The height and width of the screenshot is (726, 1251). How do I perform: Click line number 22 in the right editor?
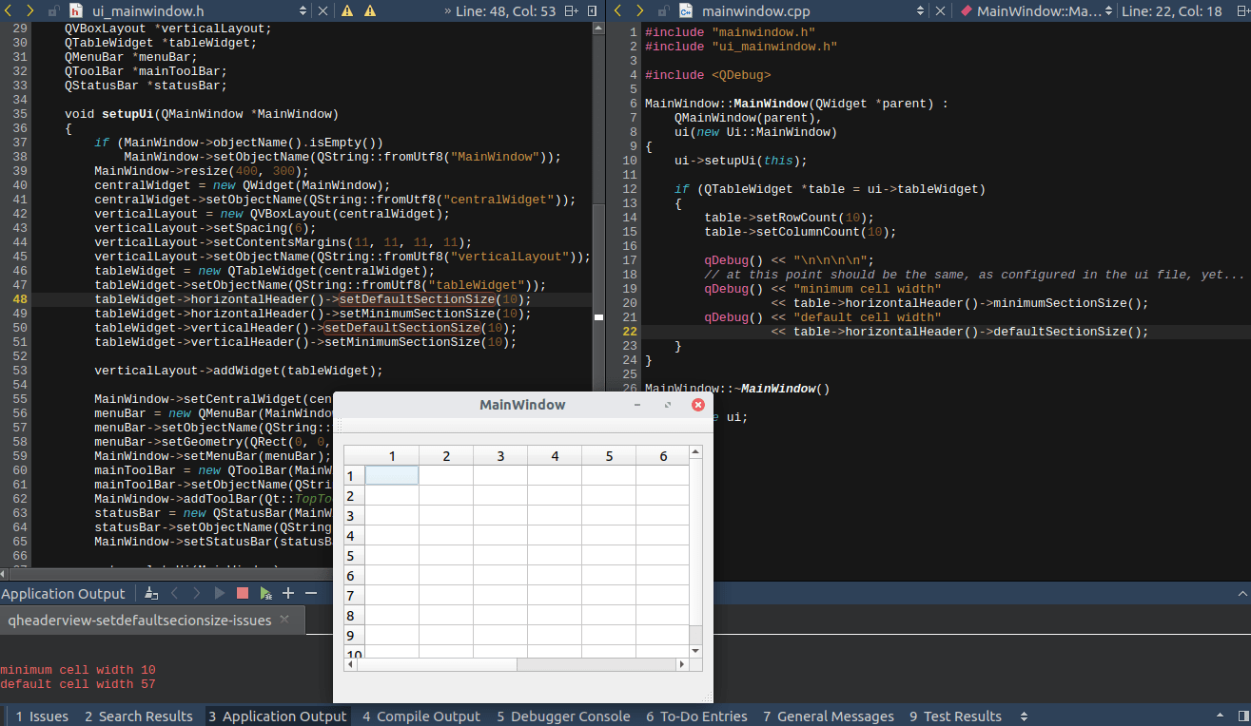pyautogui.click(x=629, y=332)
